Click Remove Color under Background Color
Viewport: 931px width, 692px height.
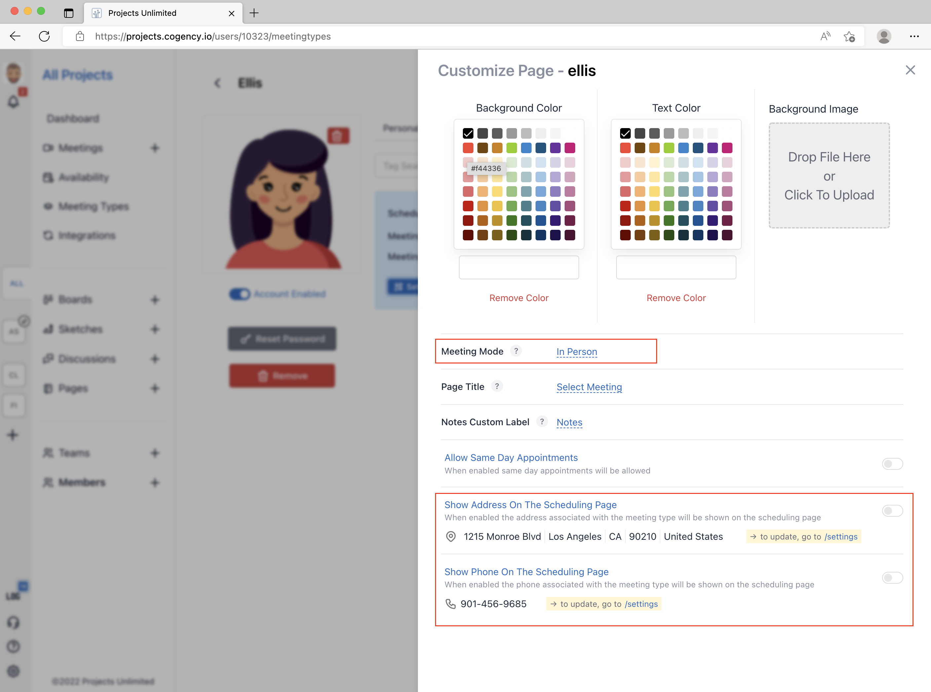[519, 298]
